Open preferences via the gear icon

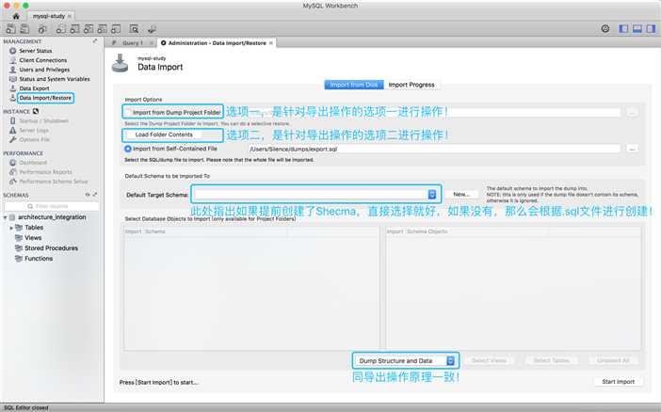pyautogui.click(x=605, y=28)
